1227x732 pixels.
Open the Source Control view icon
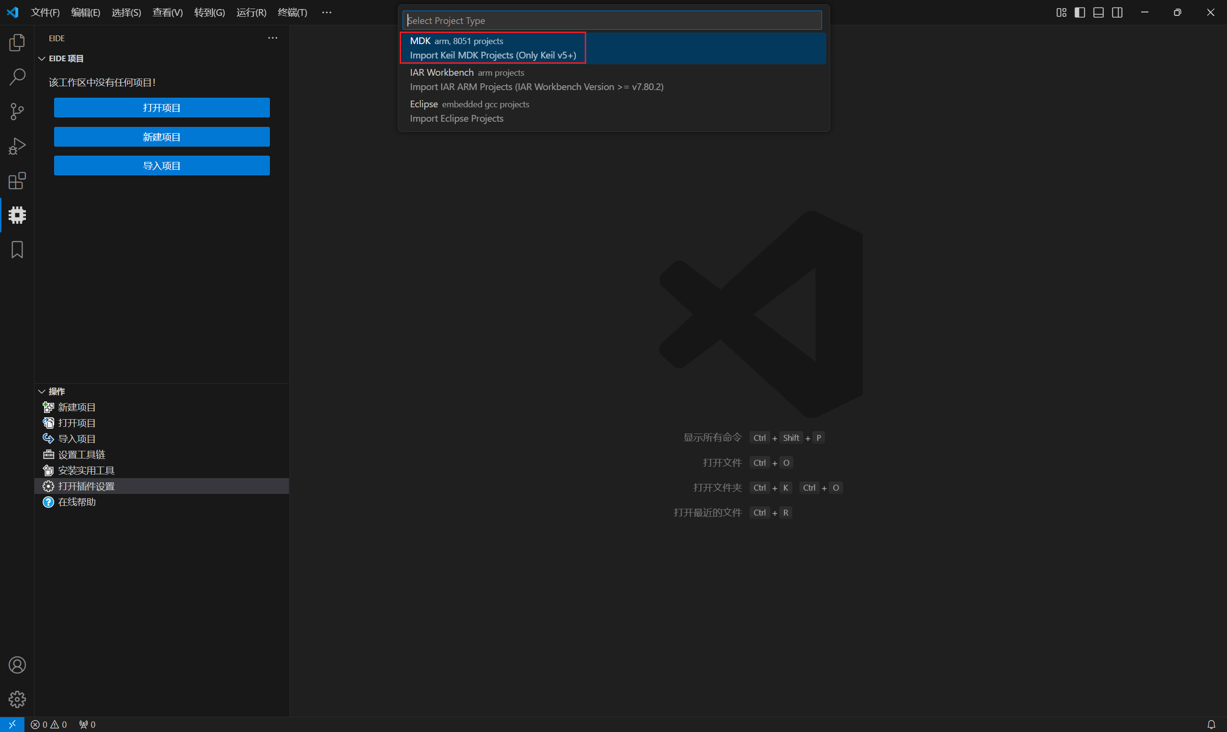17,112
